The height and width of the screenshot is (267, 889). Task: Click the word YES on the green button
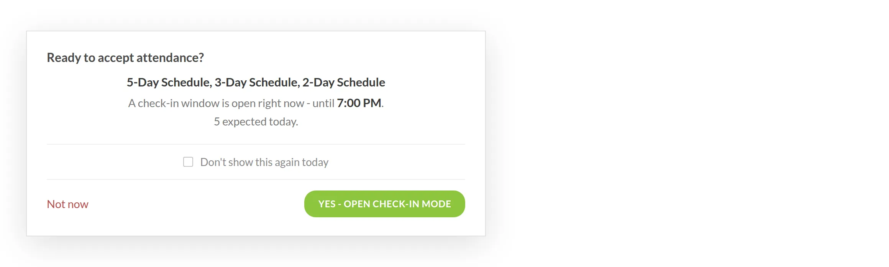(x=327, y=204)
